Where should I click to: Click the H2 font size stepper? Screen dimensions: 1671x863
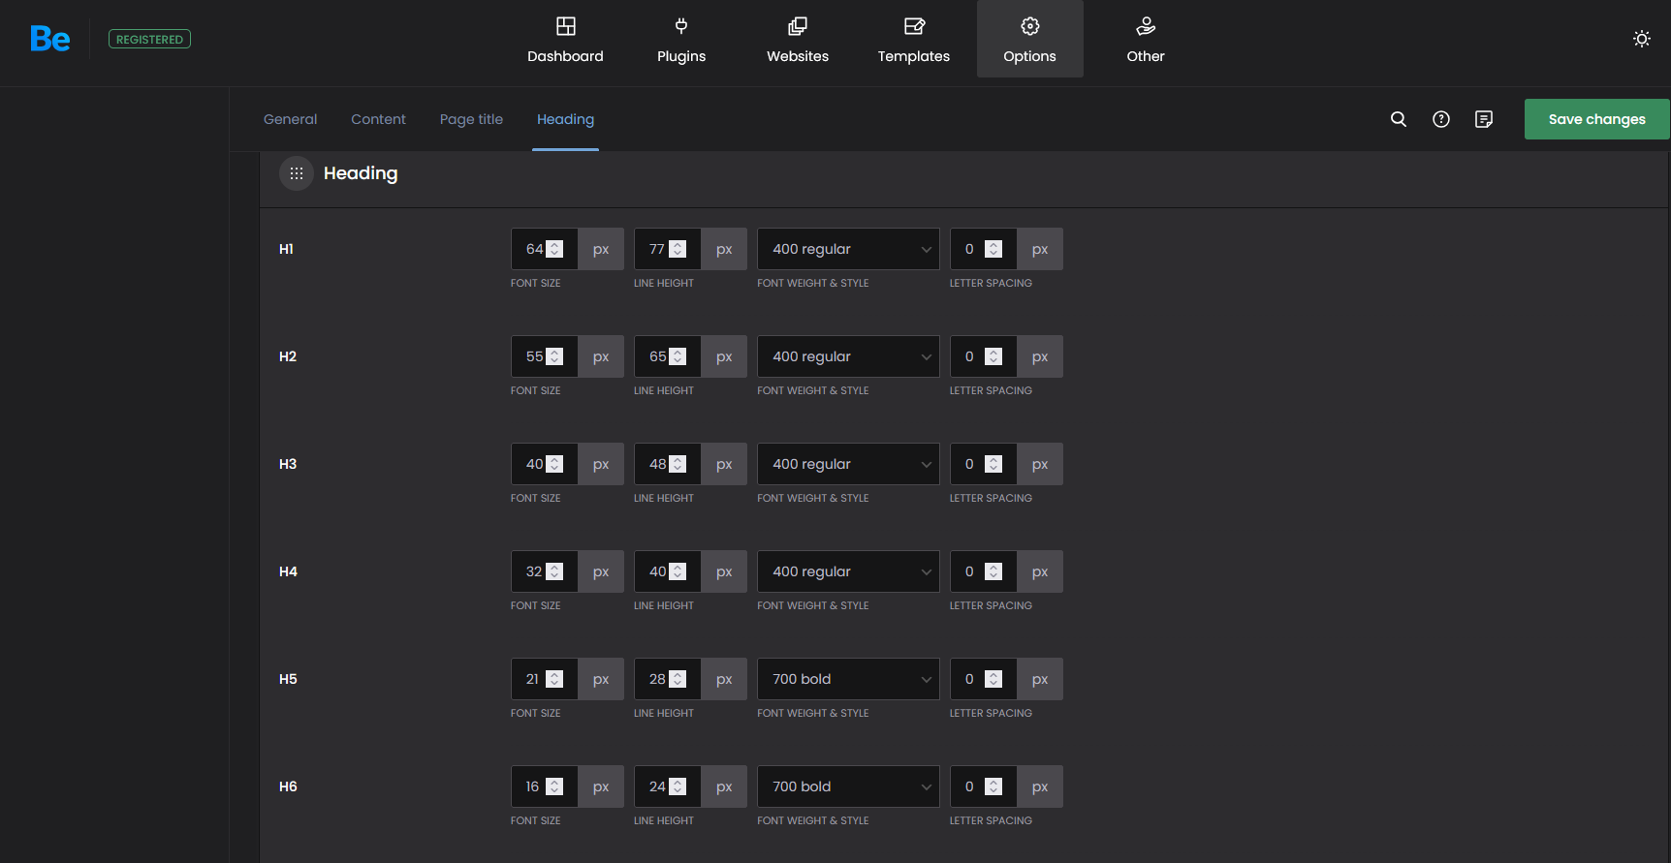(554, 356)
